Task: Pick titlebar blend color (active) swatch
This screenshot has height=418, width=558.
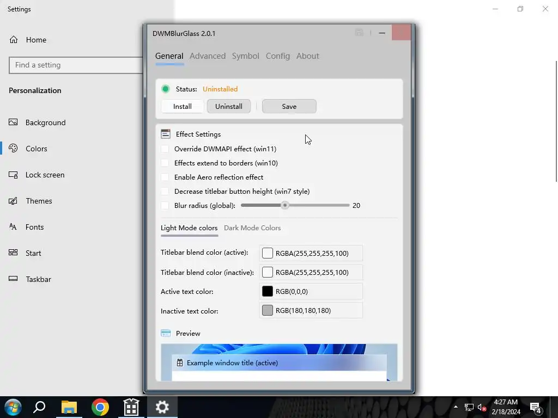Action: [x=267, y=253]
